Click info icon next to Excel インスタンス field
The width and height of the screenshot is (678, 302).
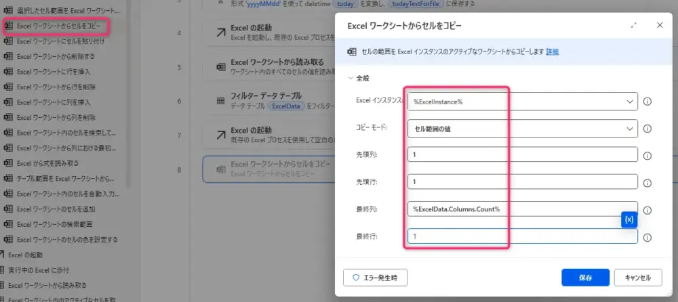tap(647, 102)
